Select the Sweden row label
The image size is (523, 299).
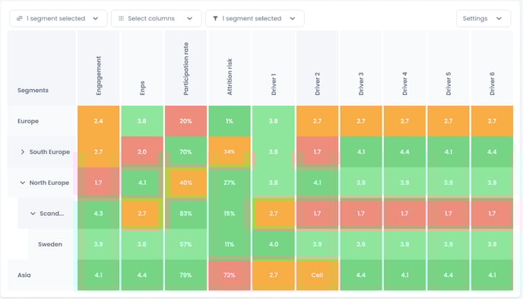point(50,244)
